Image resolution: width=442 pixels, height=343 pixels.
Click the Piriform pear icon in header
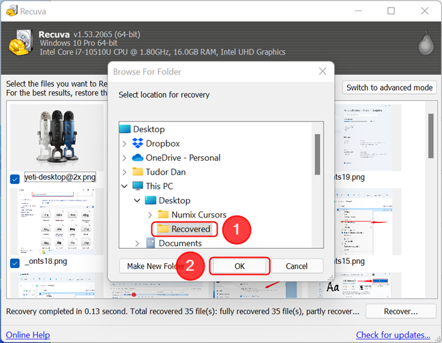(426, 43)
